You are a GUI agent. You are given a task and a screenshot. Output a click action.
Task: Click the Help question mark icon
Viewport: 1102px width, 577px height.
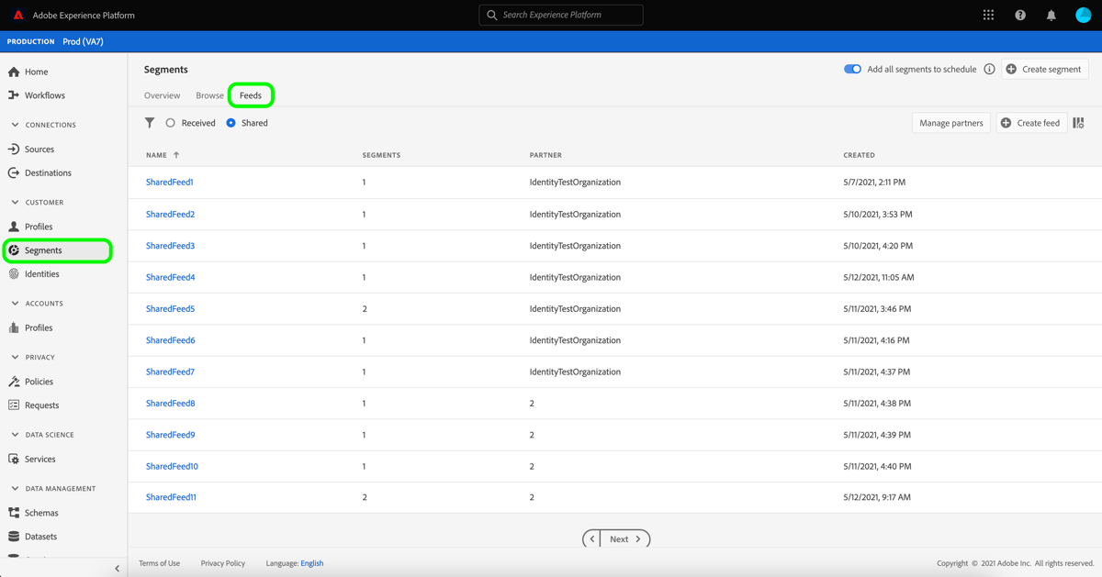pyautogui.click(x=1019, y=15)
